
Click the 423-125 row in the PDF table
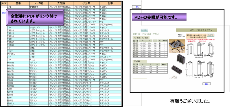click(x=150, y=44)
